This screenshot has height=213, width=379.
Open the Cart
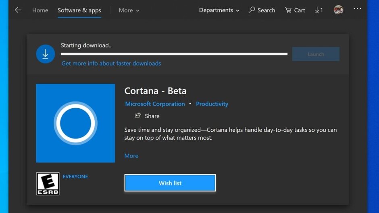pyautogui.click(x=295, y=10)
